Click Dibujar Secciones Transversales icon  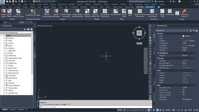tap(140, 11)
